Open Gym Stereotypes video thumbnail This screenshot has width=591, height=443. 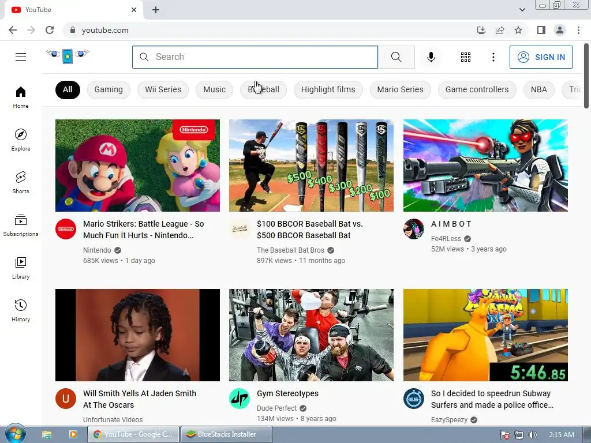(x=311, y=335)
